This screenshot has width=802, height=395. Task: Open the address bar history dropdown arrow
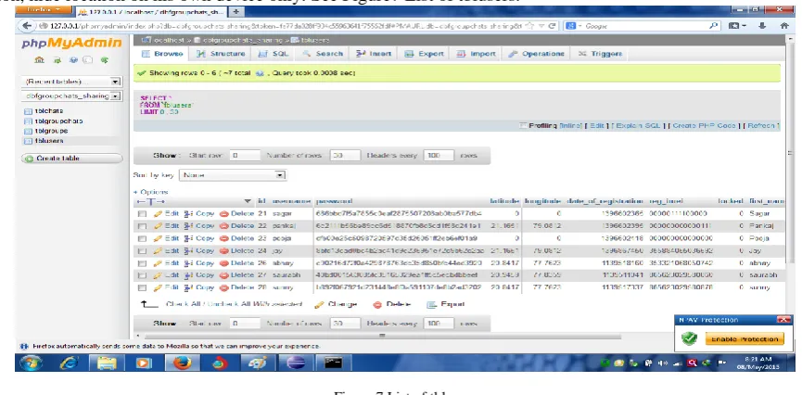point(542,26)
